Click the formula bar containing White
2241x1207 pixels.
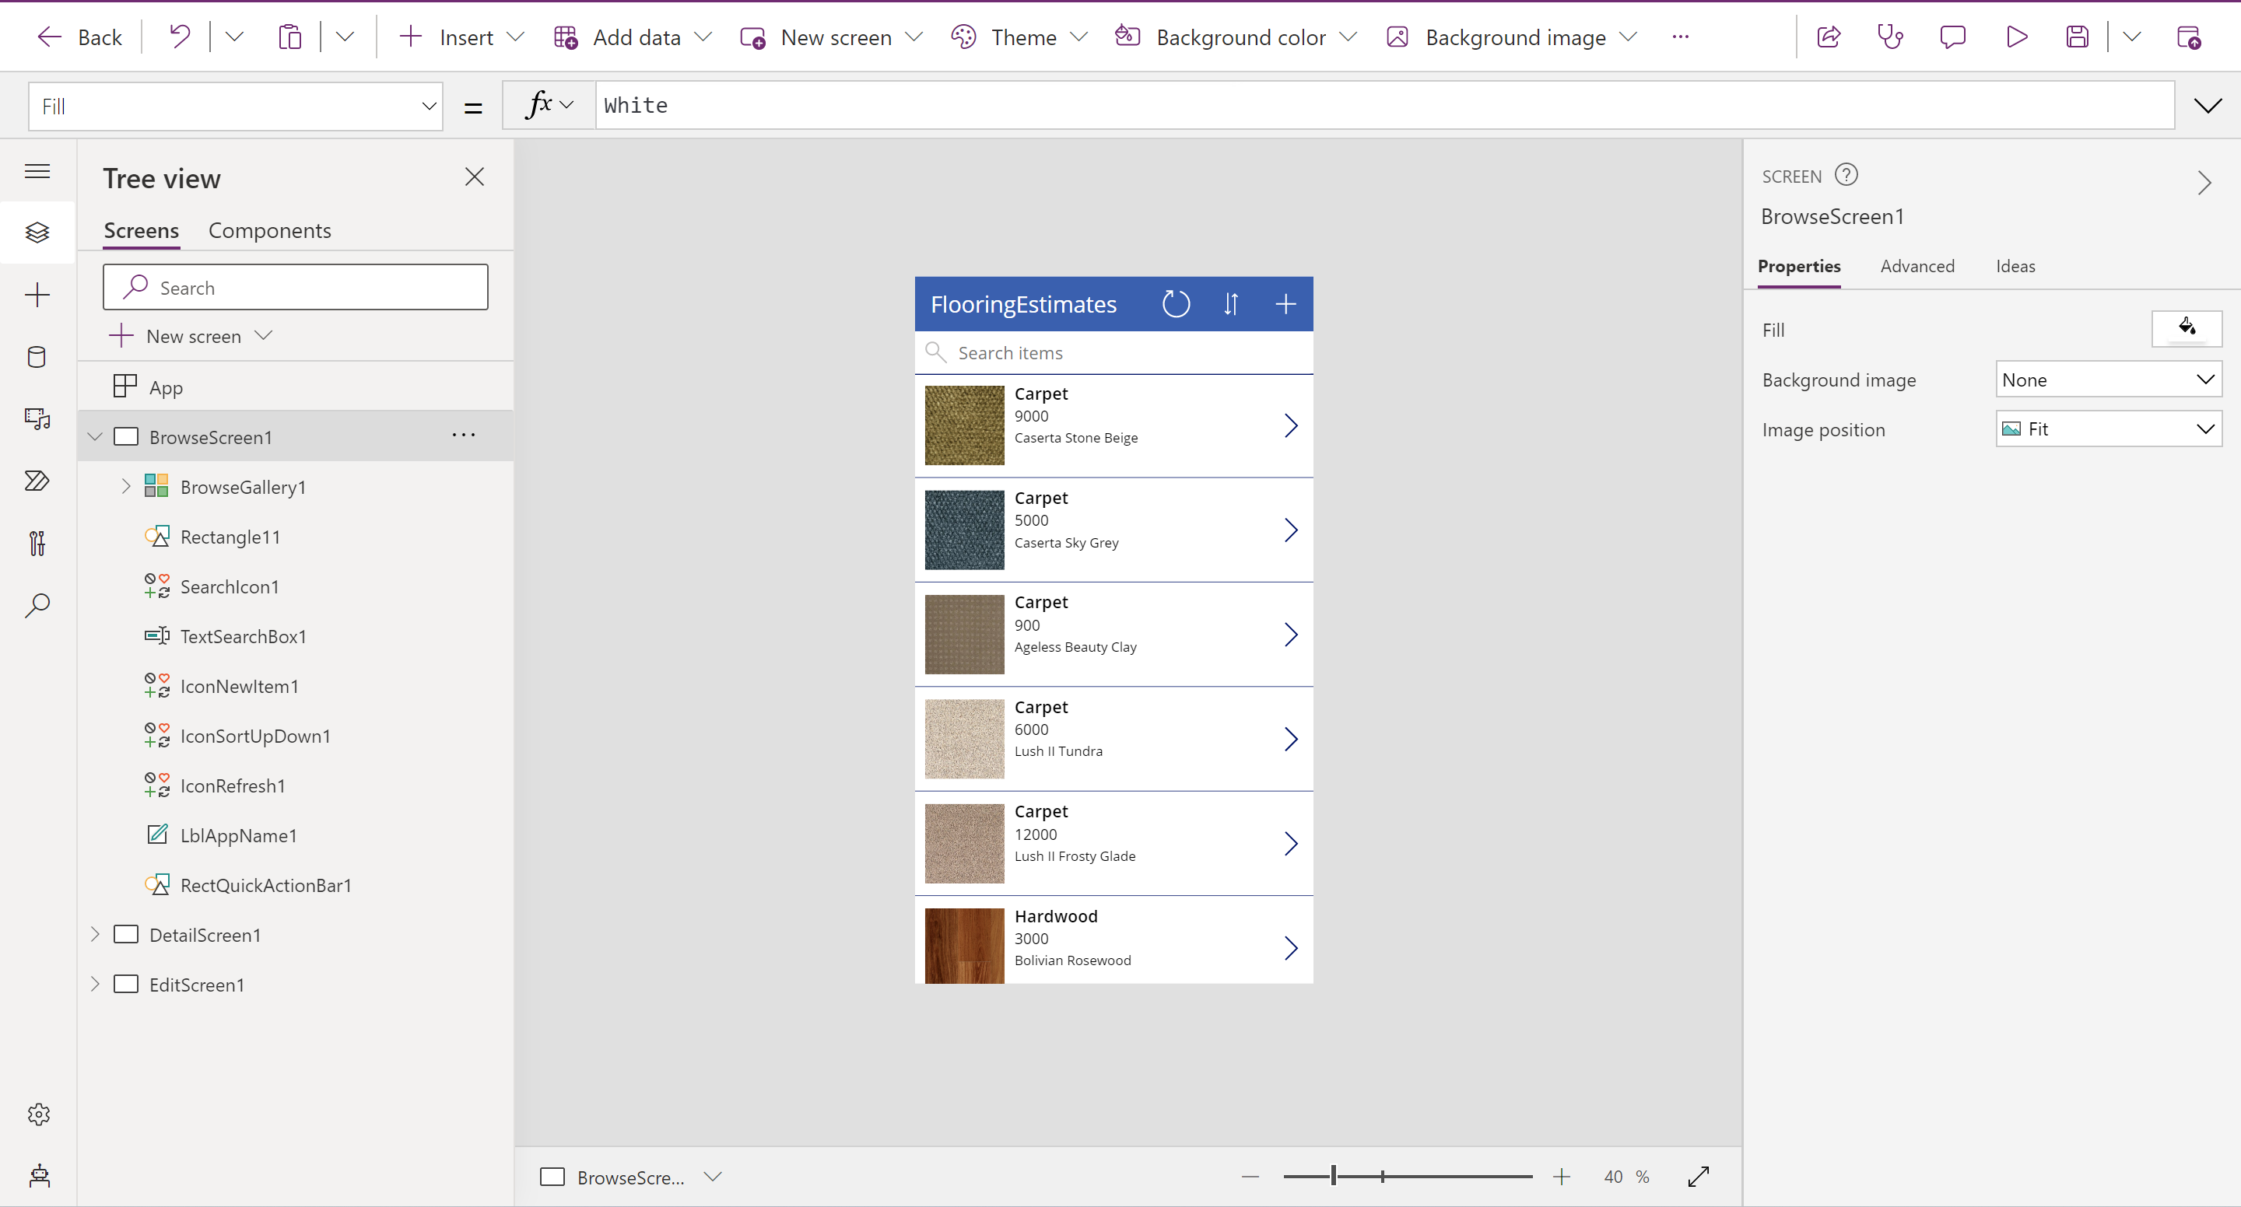1384,105
